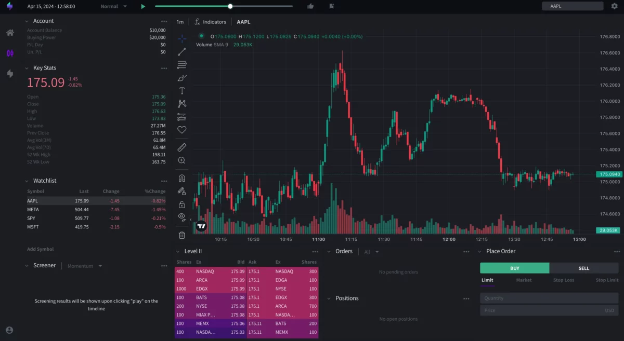Toggle drawing visibility with the eye icon
Screen dimensions: 624x341
pyautogui.click(x=181, y=216)
